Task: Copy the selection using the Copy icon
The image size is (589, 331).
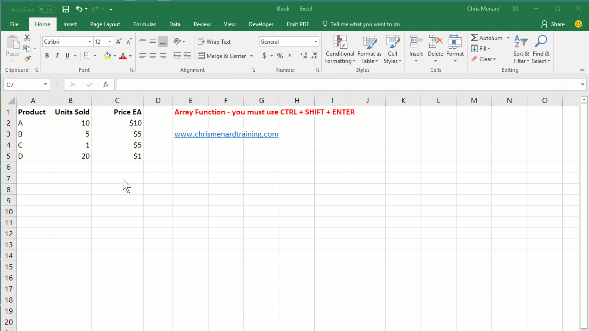Action: [x=27, y=48]
